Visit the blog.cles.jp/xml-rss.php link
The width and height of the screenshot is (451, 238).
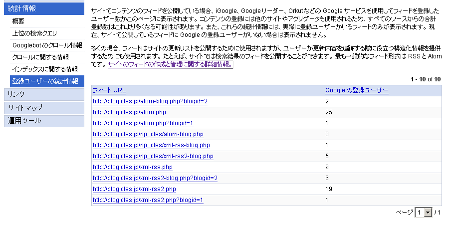(x=133, y=167)
